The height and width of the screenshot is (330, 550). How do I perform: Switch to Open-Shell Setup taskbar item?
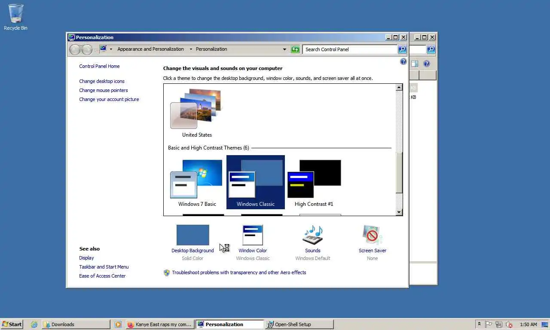[x=299, y=324]
